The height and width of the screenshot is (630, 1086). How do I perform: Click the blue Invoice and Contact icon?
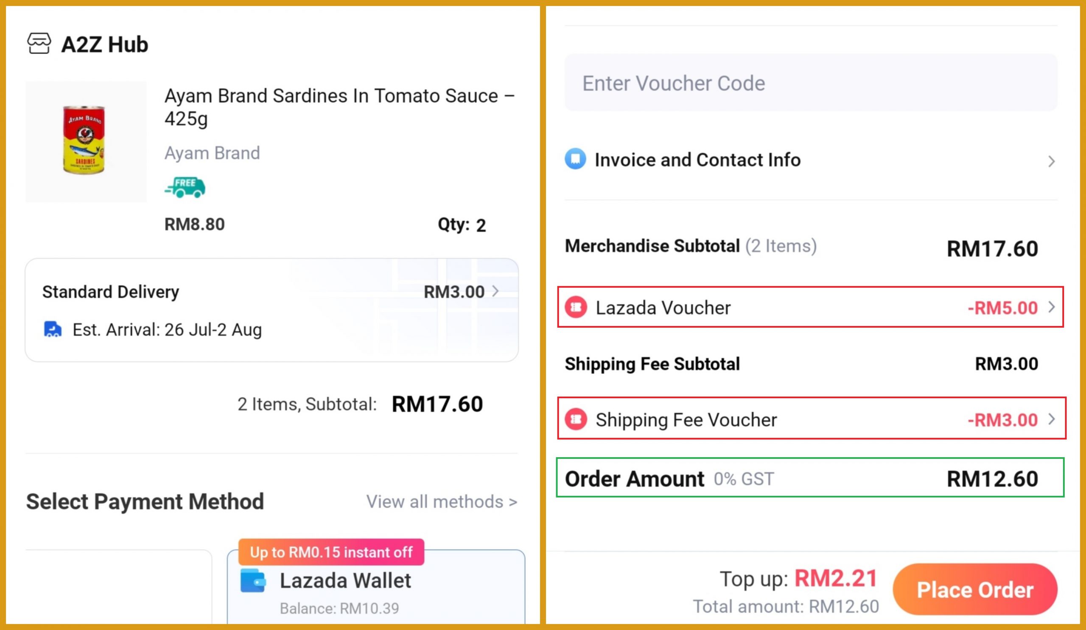(575, 159)
